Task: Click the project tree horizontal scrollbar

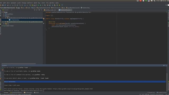Action: click(x=18, y=64)
